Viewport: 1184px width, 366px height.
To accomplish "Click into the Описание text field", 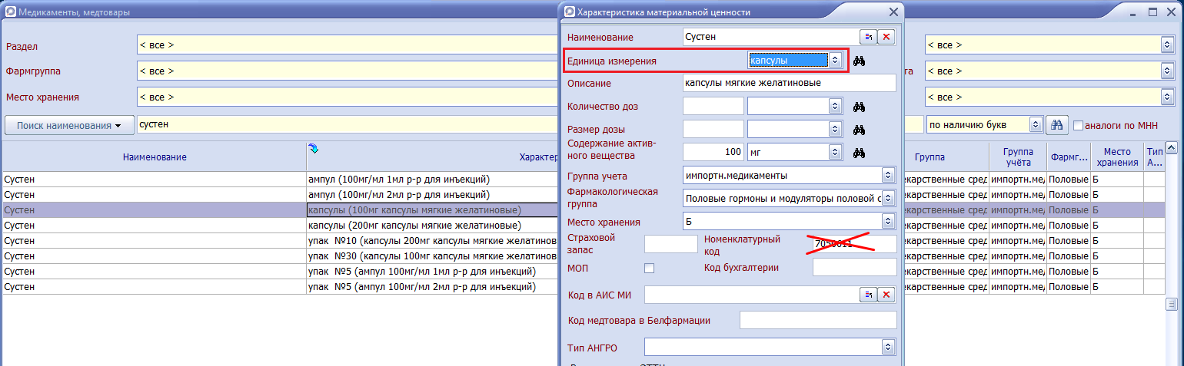I will point(789,83).
